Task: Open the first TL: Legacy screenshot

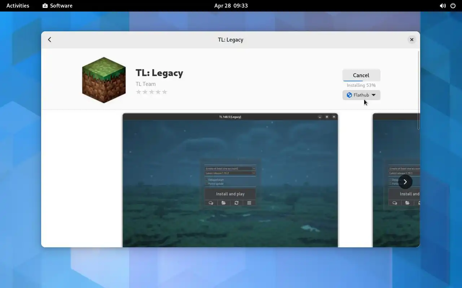Action: click(x=230, y=180)
